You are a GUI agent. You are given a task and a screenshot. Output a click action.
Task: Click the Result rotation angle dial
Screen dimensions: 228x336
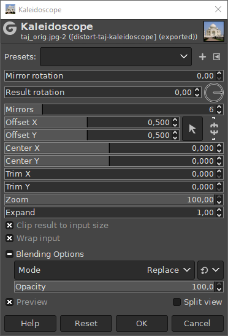click(x=214, y=93)
